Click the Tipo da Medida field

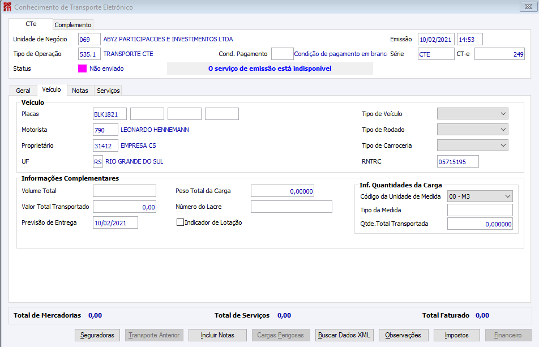(x=480, y=210)
